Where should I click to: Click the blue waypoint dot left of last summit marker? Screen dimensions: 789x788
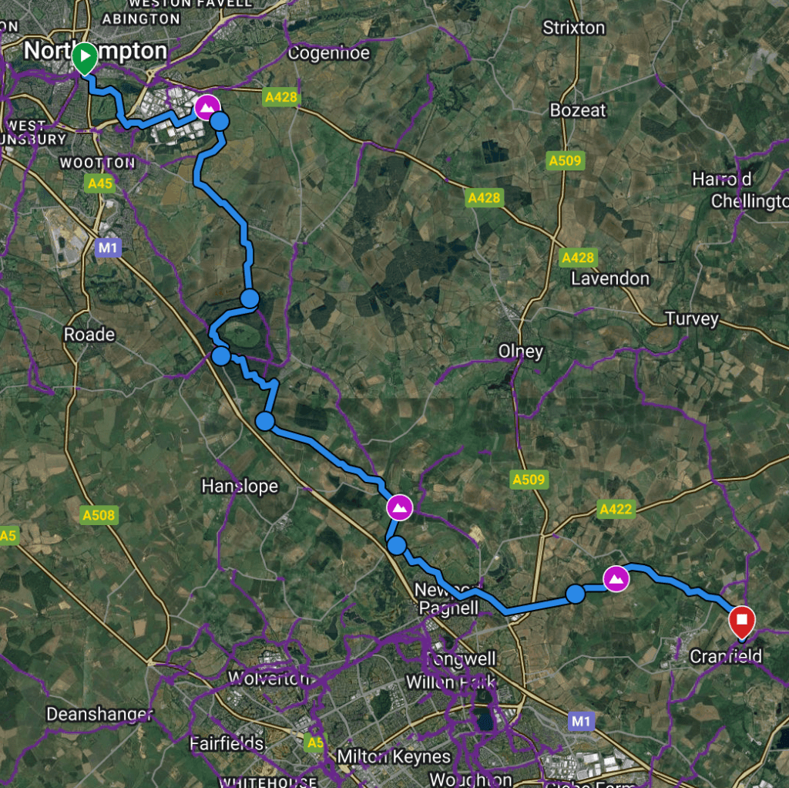tap(575, 594)
